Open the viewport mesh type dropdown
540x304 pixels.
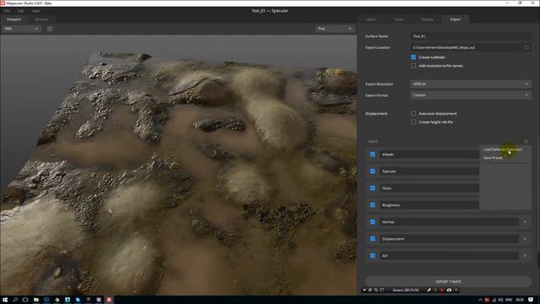(x=335, y=29)
